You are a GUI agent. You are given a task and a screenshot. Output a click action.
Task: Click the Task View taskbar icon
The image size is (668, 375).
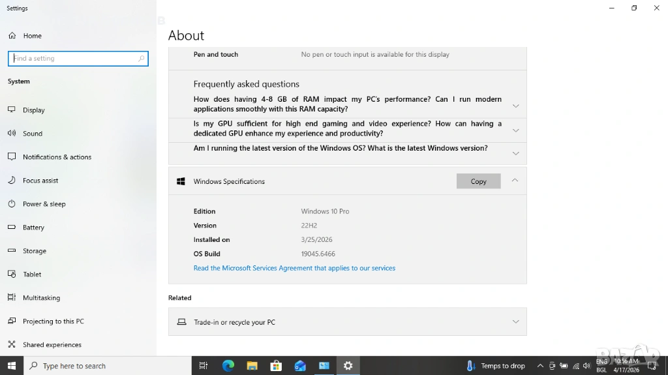pos(204,366)
